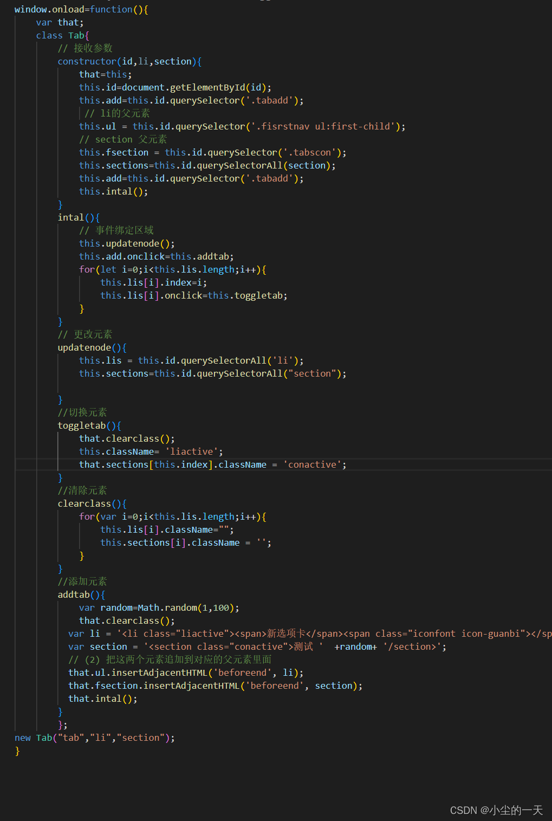
Task: Click the 'var that;' declaration line
Action: click(60, 22)
